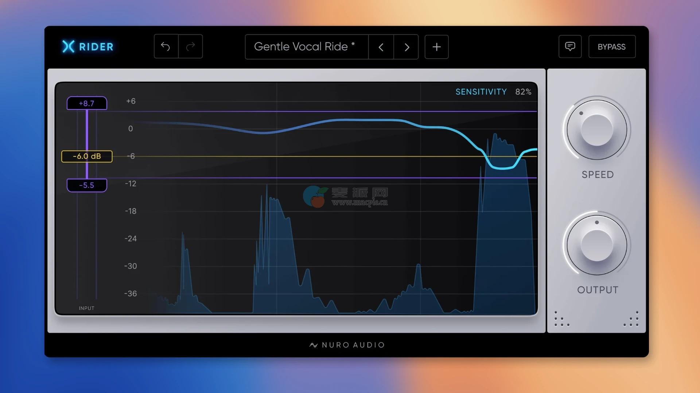The image size is (700, 393).
Task: Click the -18 scale marking
Action: (131, 211)
